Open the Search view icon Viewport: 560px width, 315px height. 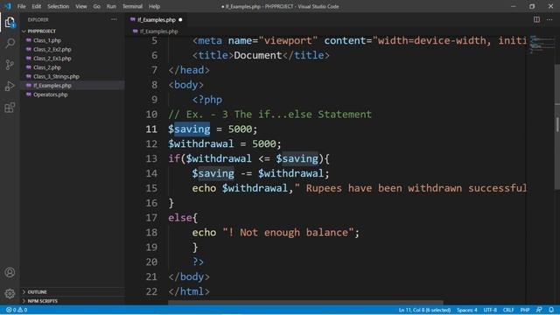click(x=10, y=44)
